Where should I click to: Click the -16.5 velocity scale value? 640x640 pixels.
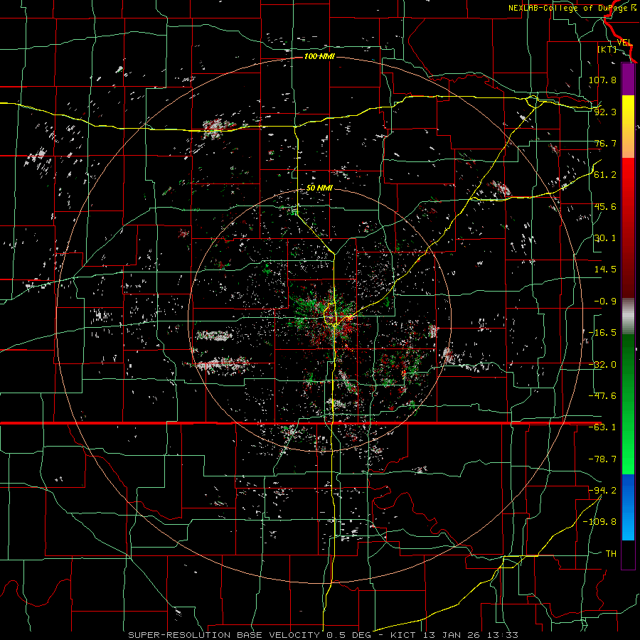click(x=602, y=333)
